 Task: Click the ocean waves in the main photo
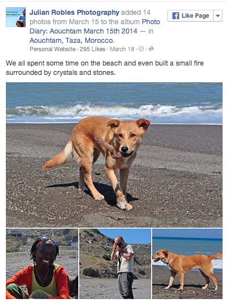coord(114,111)
